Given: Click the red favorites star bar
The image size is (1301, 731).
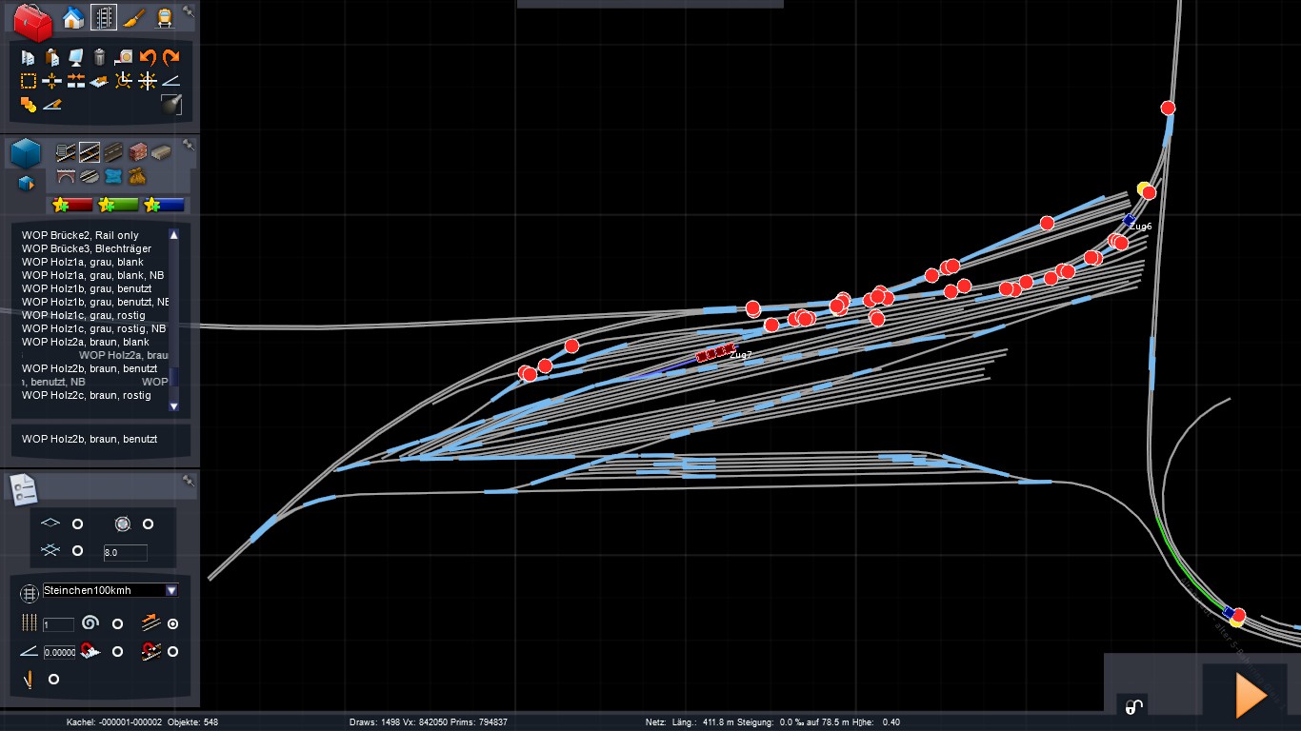Looking at the screenshot, I should [x=72, y=205].
